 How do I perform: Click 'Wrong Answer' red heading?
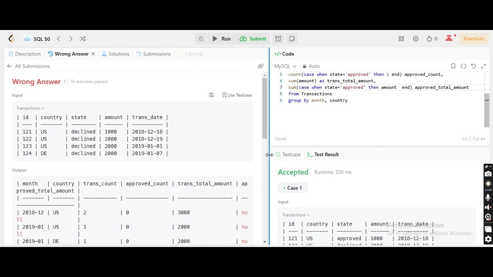coord(36,82)
